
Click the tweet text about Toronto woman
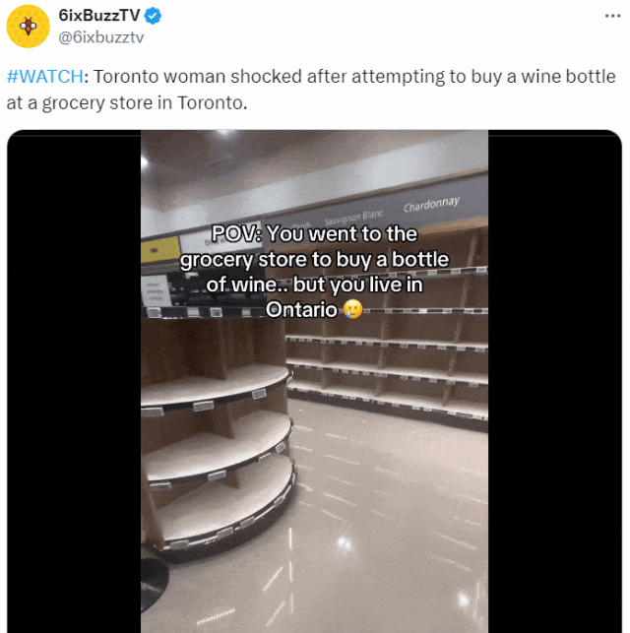[311, 90]
